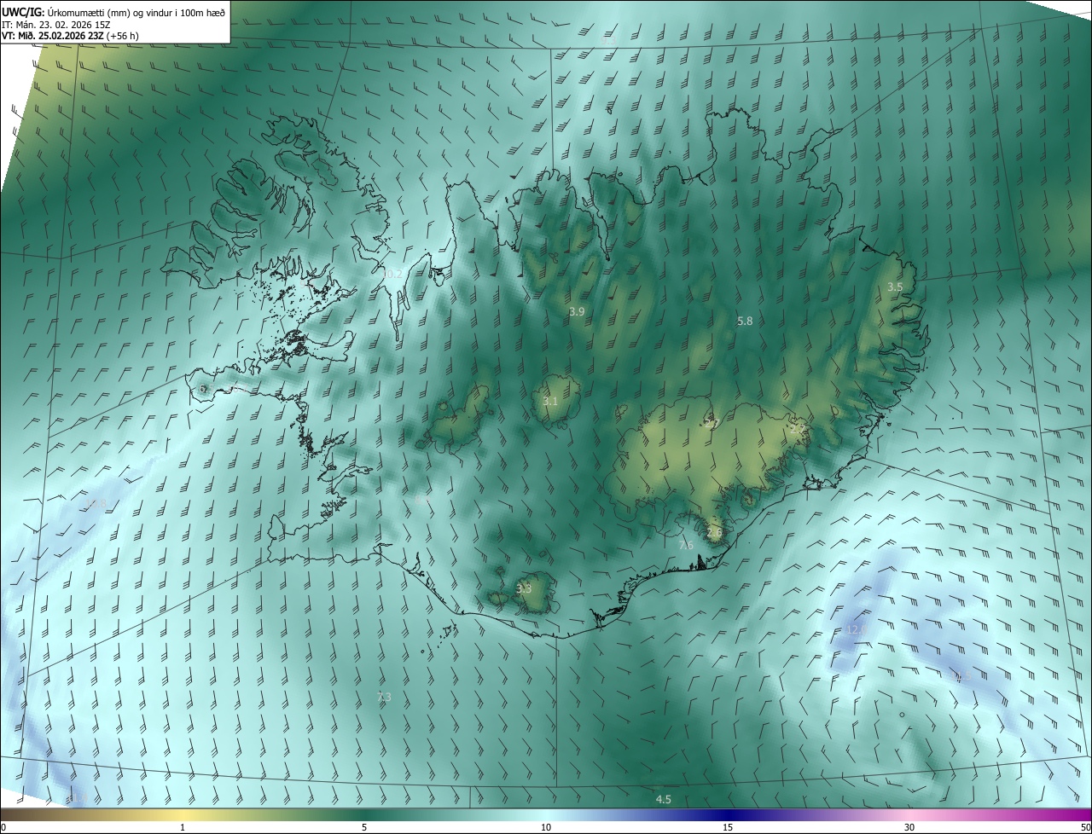The width and height of the screenshot is (1092, 834).
Task: Select the 3.9 value label on the map
Action: 577,312
